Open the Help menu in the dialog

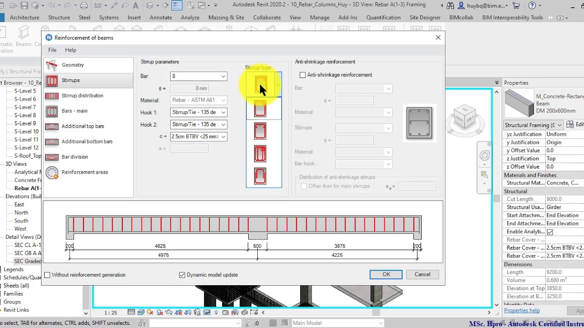coord(70,50)
